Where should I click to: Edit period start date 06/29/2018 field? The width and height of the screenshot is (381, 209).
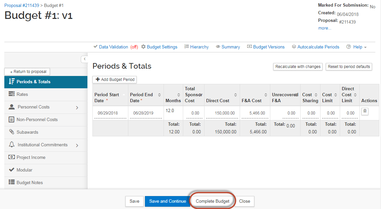pos(110,113)
